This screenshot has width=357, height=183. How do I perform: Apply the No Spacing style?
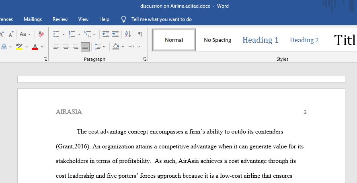point(217,40)
